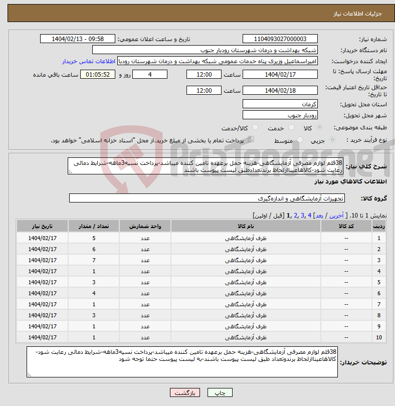Click item name in row 4
395x406 pixels.
(x=246, y=271)
